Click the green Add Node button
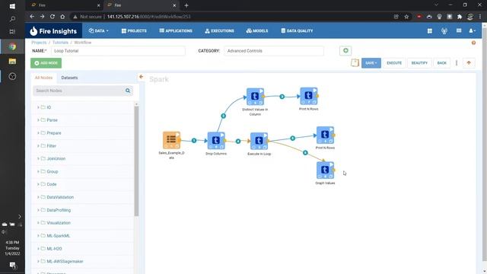Screen dimensions: 487x274 click(x=46, y=63)
